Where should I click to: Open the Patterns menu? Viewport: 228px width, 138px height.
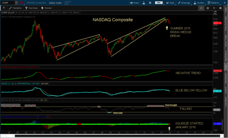213,3
